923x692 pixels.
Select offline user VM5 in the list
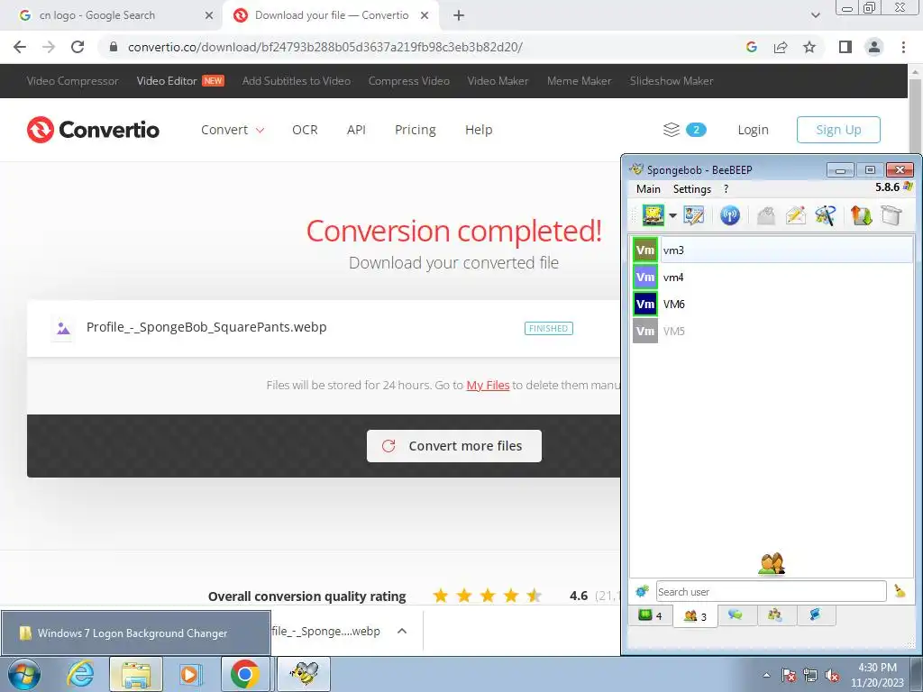click(772, 332)
